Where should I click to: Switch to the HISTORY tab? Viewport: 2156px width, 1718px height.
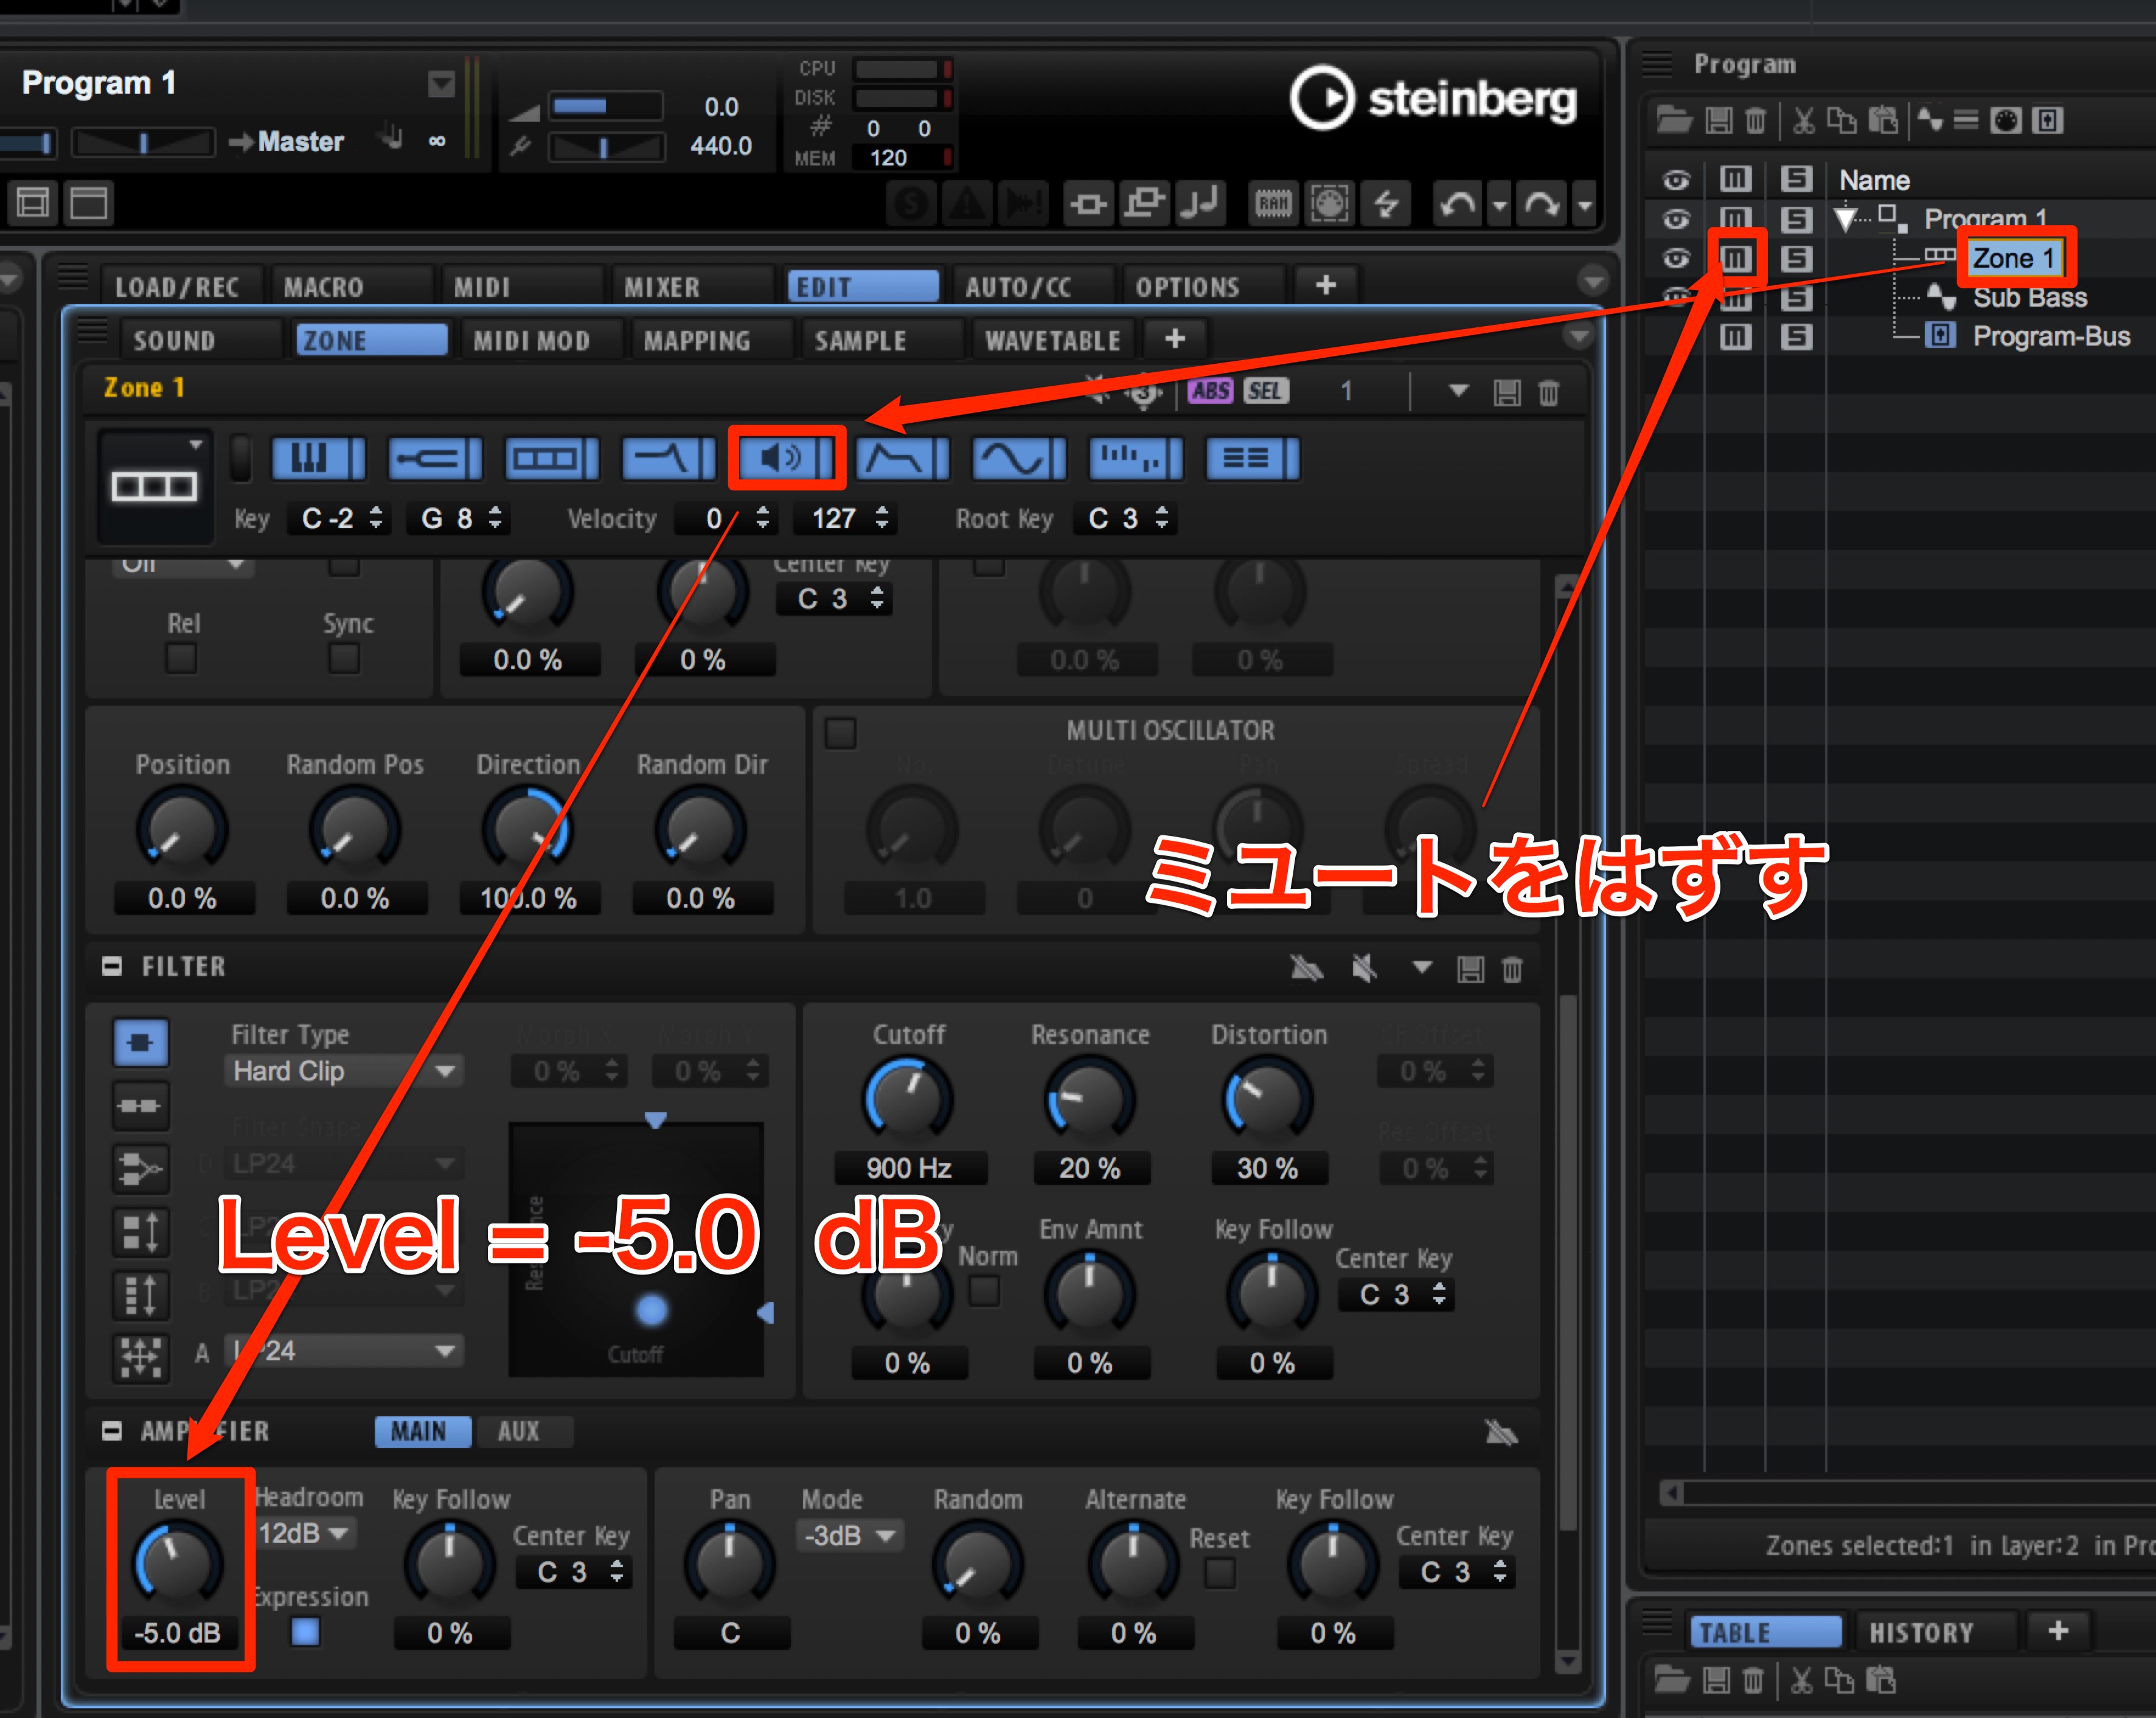coord(1921,1633)
